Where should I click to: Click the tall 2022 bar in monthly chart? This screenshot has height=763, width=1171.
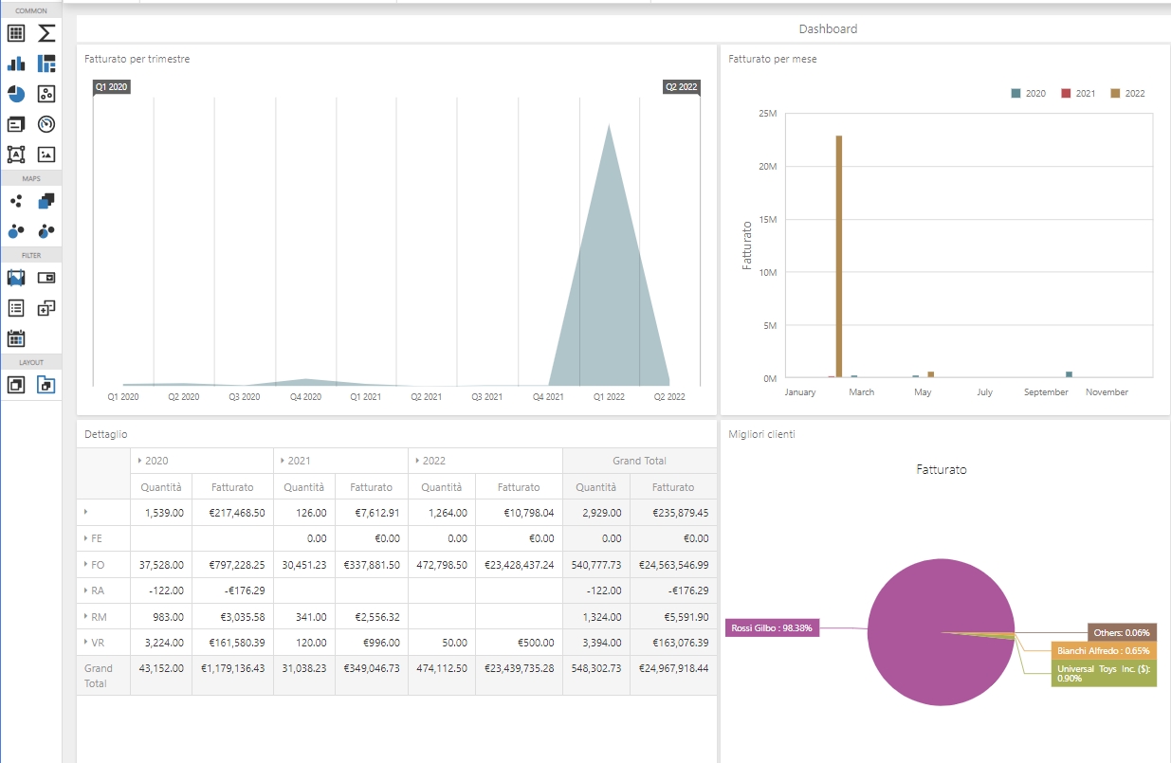pyautogui.click(x=839, y=256)
